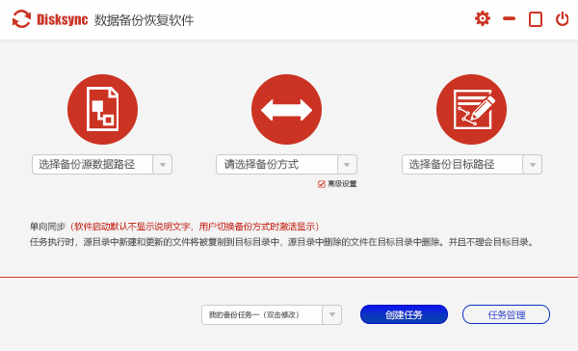578x351 pixels.
Task: Open 任务管理 task manager button
Action: (x=506, y=314)
